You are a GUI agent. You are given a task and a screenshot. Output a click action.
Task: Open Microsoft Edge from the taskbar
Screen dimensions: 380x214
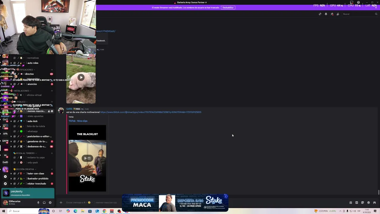tap(75, 211)
